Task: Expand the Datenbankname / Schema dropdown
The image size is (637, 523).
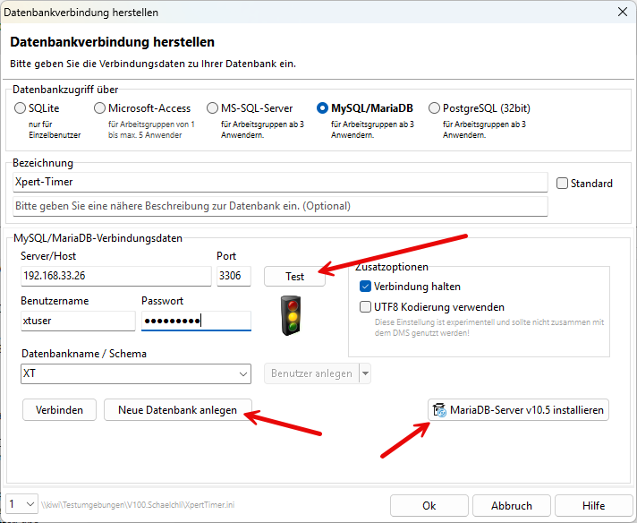Action: point(243,373)
